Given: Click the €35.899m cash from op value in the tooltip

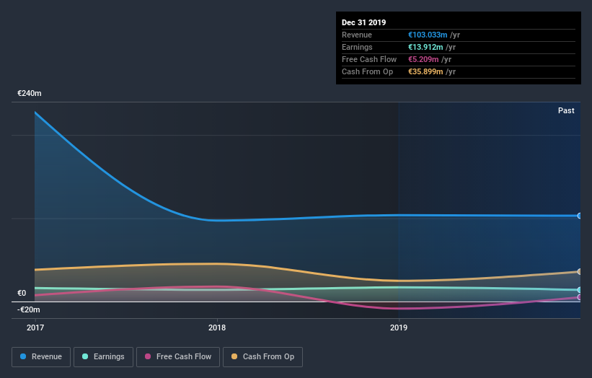Looking at the screenshot, I should click(x=425, y=71).
